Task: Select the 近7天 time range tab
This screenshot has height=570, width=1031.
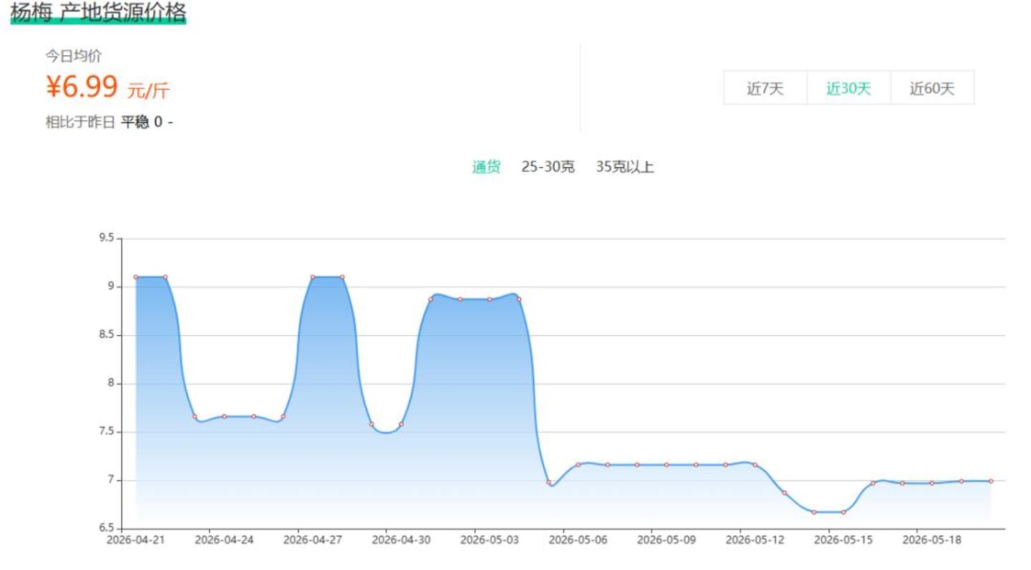Action: (765, 88)
